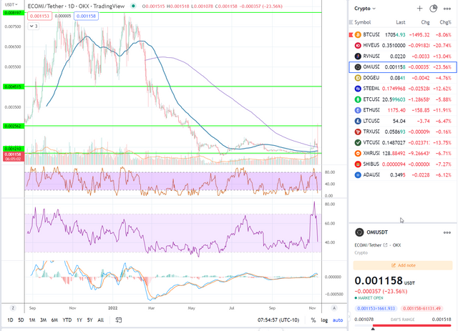Select the XMRUSD row showing 128.88492
Image resolution: width=458 pixels, height=331 pixels.
[403, 154]
